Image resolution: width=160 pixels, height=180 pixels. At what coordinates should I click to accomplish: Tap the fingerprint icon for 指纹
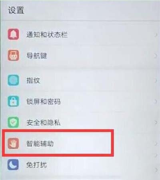click(13, 80)
